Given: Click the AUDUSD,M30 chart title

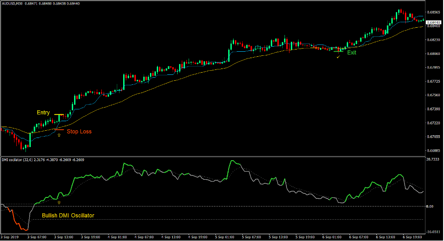Looking at the screenshot, I should click(14, 3).
